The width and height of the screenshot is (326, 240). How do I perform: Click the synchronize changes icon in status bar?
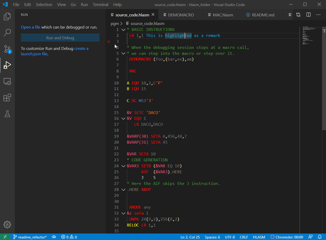53,236
